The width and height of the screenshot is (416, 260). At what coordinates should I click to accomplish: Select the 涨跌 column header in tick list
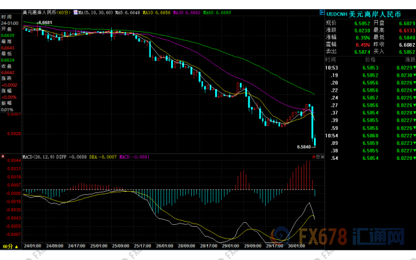click(x=404, y=59)
